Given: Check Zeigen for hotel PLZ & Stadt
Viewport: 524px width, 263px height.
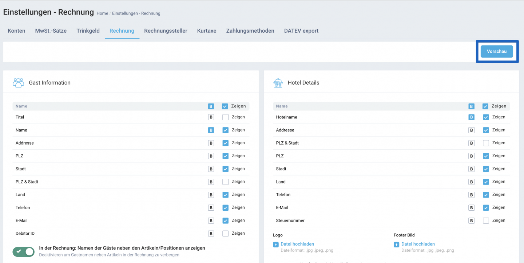Looking at the screenshot, I should coord(486,143).
